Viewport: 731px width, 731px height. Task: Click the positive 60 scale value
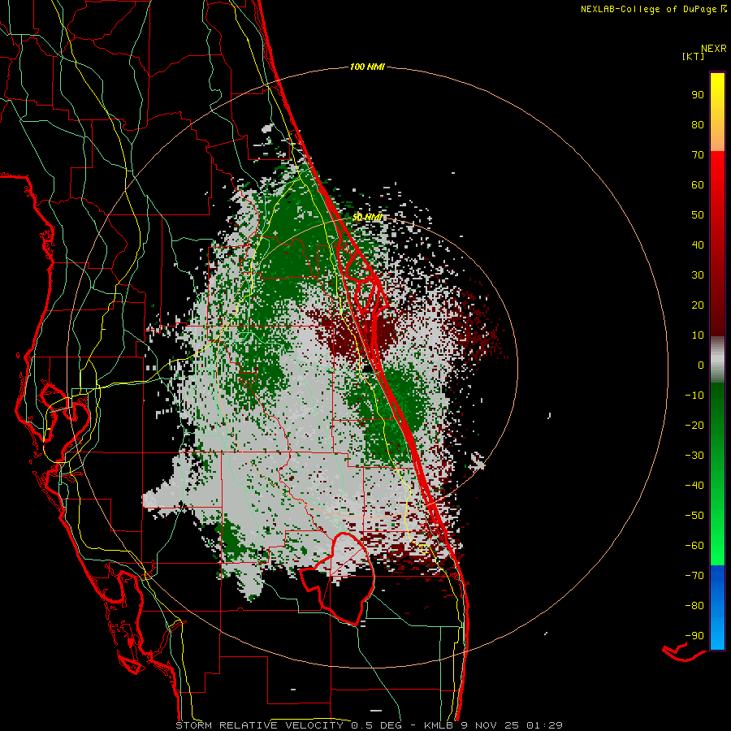click(698, 184)
